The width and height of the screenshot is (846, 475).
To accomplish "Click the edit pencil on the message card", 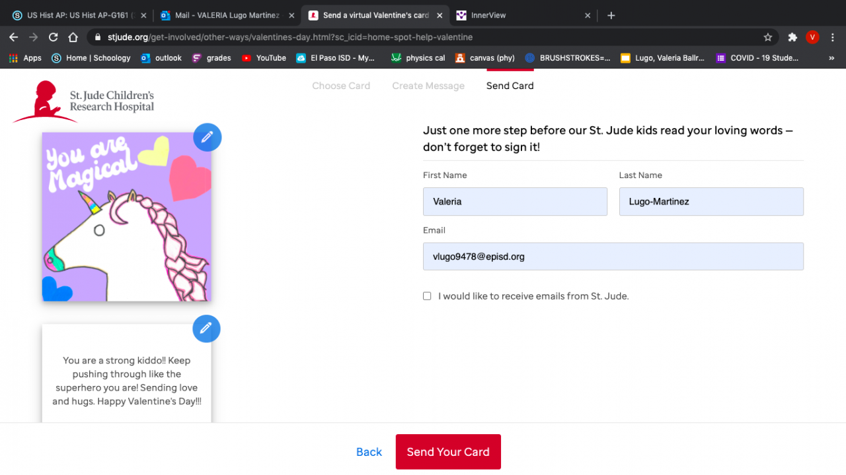I will [x=206, y=328].
